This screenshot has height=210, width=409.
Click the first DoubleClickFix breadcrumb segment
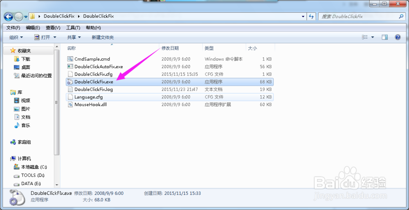point(59,16)
